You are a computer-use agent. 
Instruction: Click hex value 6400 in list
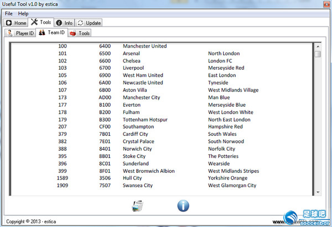105,46
